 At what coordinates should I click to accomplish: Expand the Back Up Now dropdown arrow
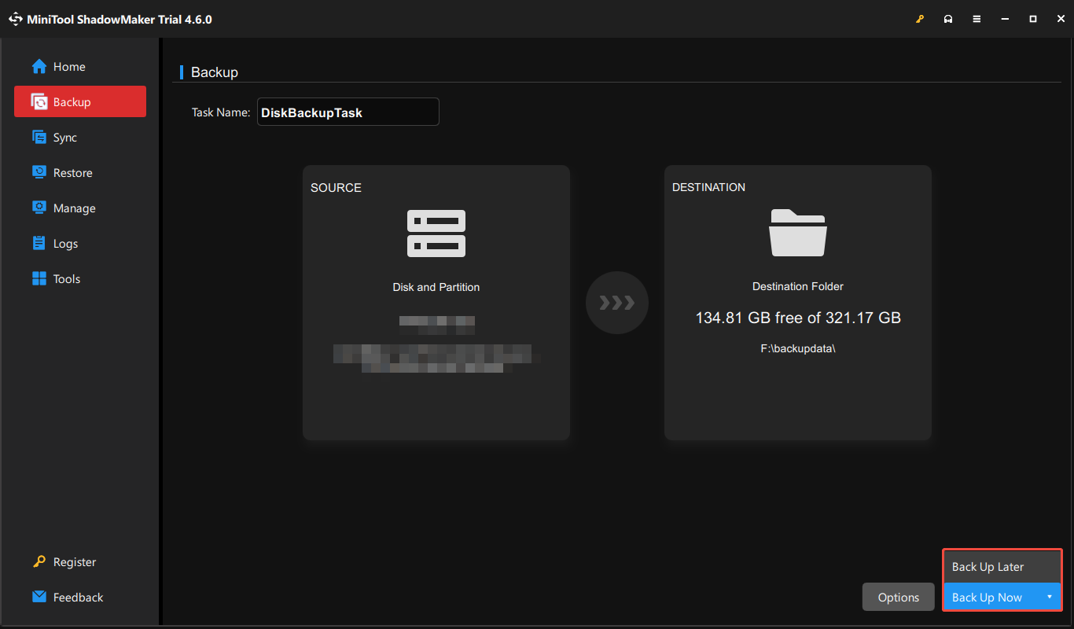[x=1050, y=598]
